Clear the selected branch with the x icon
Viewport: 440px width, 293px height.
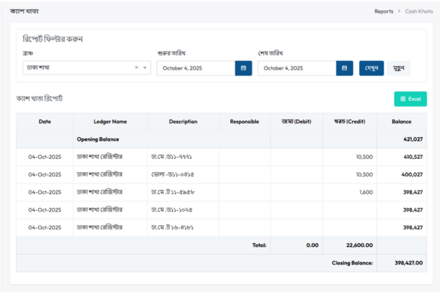pyautogui.click(x=136, y=67)
